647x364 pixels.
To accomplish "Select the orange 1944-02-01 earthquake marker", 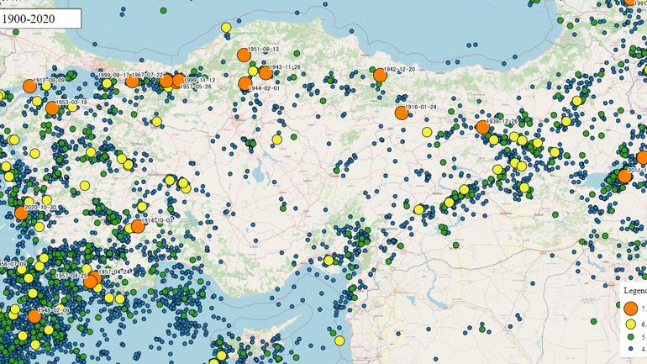I will pyautogui.click(x=245, y=83).
